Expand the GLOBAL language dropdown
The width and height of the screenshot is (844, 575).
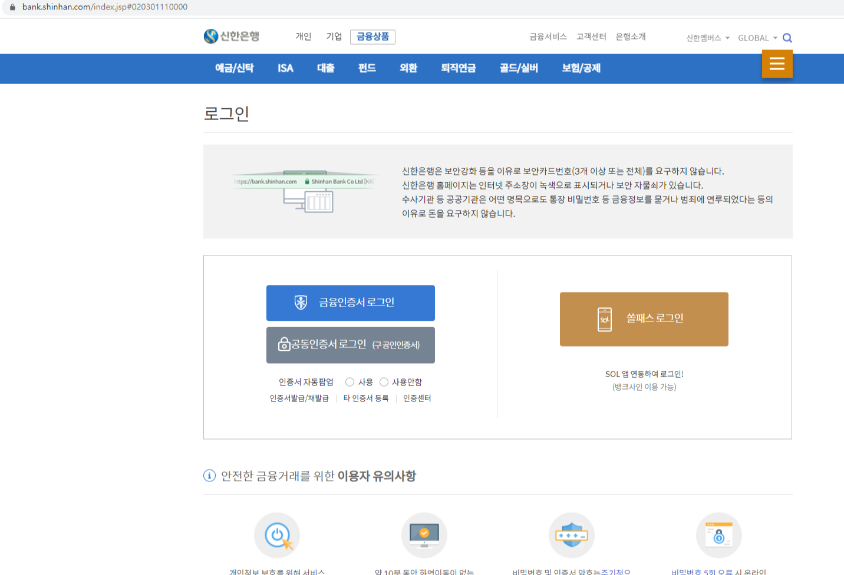click(x=757, y=38)
